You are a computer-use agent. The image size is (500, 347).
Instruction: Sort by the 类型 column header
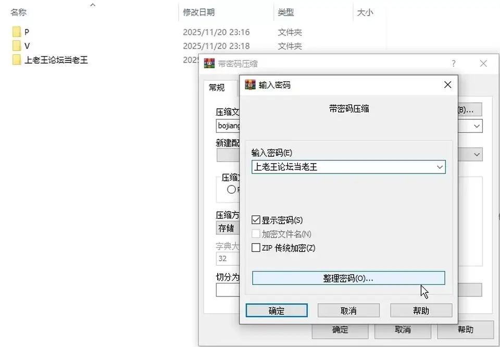point(285,13)
